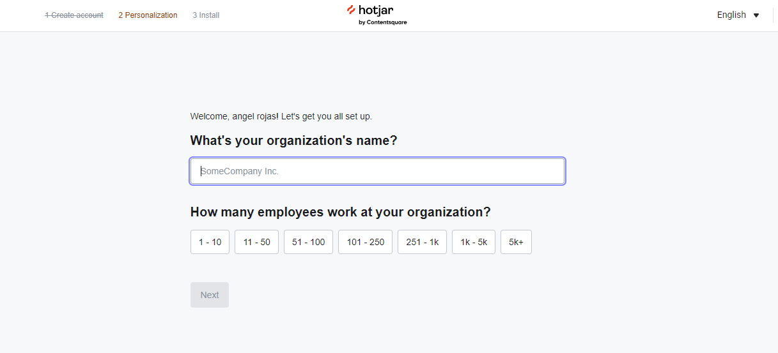Click the Welcome angel rojas message

pos(281,116)
